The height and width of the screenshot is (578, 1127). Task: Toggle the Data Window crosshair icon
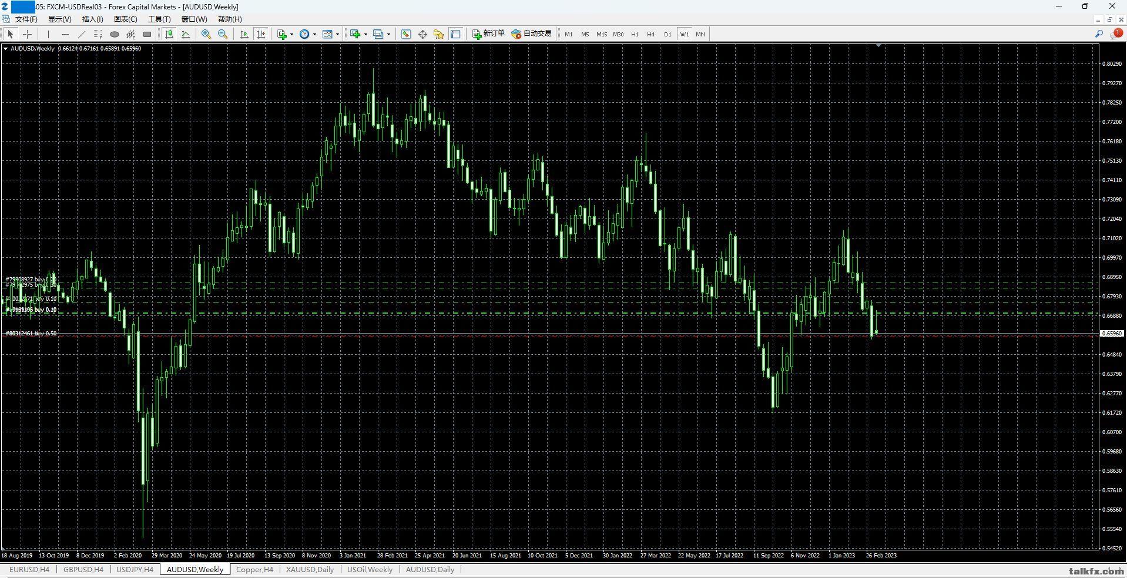coord(422,34)
